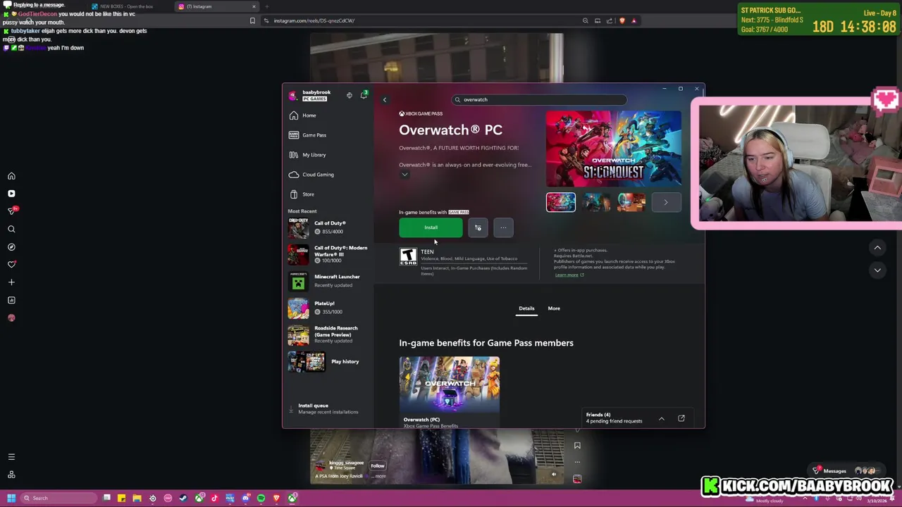Click the overwatch search field
The width and height of the screenshot is (902, 507).
tap(539, 100)
